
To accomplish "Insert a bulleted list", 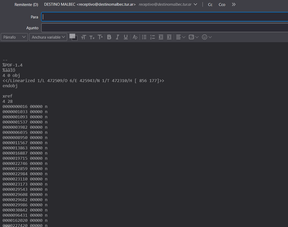I will click(144, 37).
